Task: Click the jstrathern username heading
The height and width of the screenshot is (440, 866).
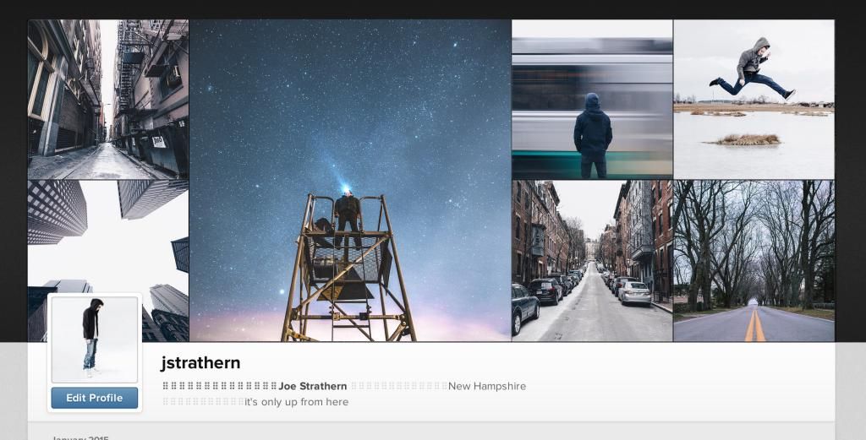Action: tap(200, 363)
